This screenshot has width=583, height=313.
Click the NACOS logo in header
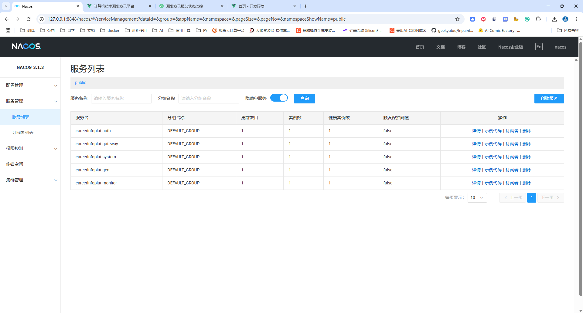pyautogui.click(x=26, y=46)
